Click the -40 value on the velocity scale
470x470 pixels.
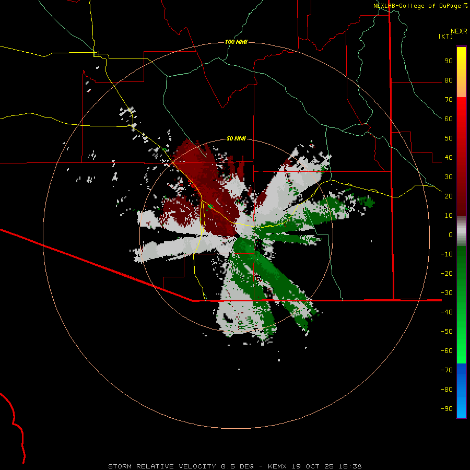[446, 312]
